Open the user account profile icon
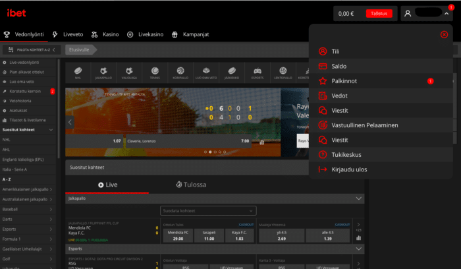The height and width of the screenshot is (269, 461). [x=408, y=14]
